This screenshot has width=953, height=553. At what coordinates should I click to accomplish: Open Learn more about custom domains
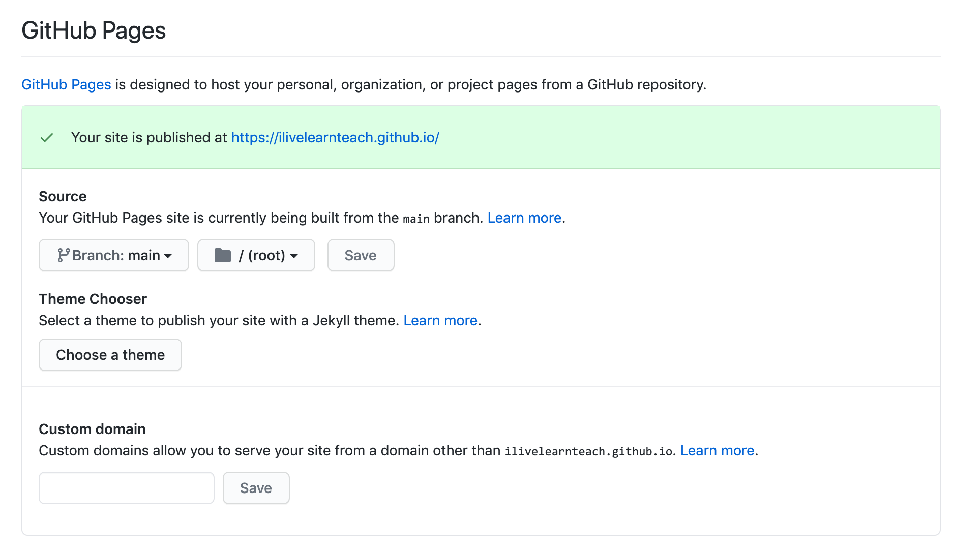tap(717, 451)
